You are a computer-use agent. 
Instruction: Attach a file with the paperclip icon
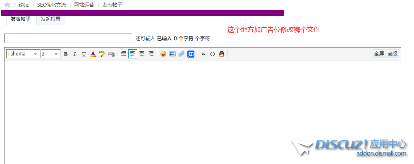pos(182,54)
